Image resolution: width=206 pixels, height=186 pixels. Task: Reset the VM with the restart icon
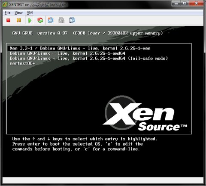pyautogui.click(x=40, y=20)
